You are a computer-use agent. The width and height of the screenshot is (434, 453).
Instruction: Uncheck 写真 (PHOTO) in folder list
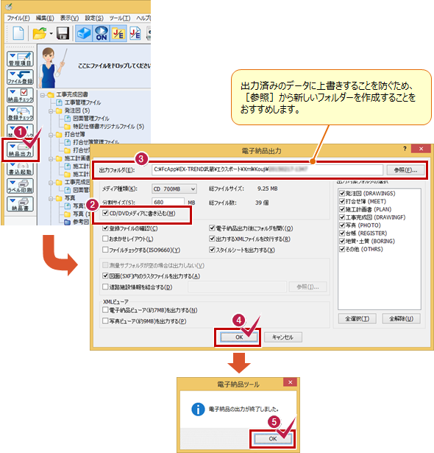coord(342,225)
